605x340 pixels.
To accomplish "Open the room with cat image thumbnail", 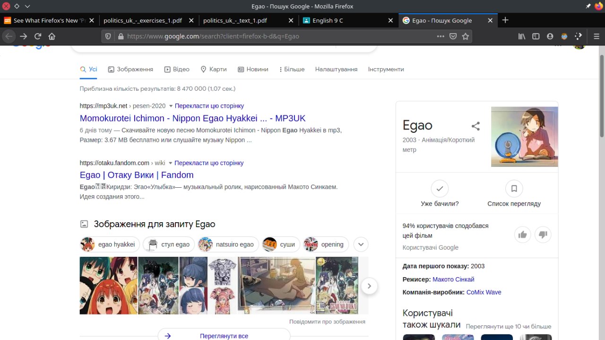I will (277, 286).
